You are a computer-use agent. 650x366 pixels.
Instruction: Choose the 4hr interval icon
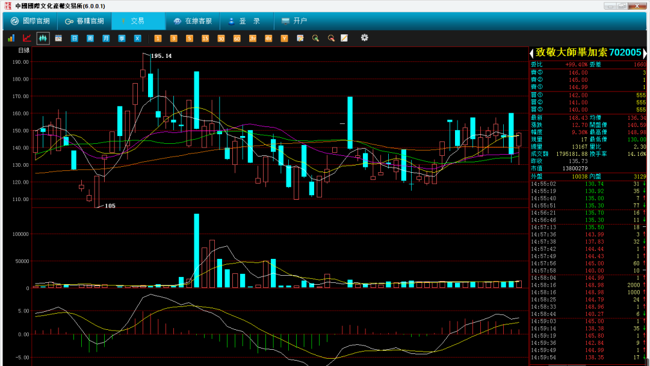pyautogui.click(x=268, y=38)
